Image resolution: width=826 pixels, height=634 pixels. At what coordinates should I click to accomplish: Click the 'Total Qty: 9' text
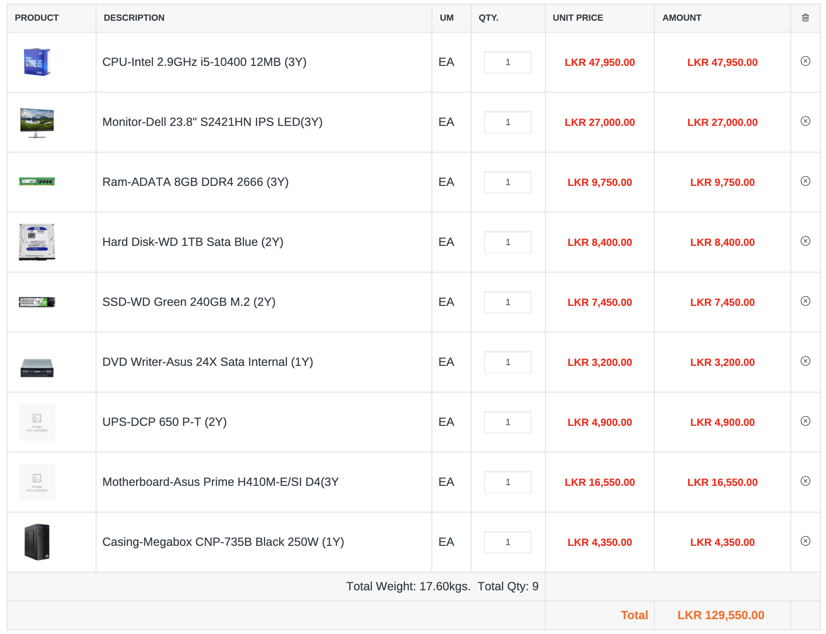(x=508, y=586)
